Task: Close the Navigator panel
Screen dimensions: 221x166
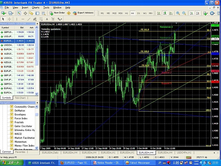Action: click(x=37, y=103)
